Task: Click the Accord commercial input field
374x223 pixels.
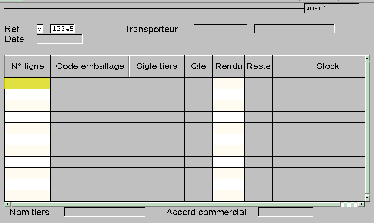Action: pyautogui.click(x=286, y=212)
